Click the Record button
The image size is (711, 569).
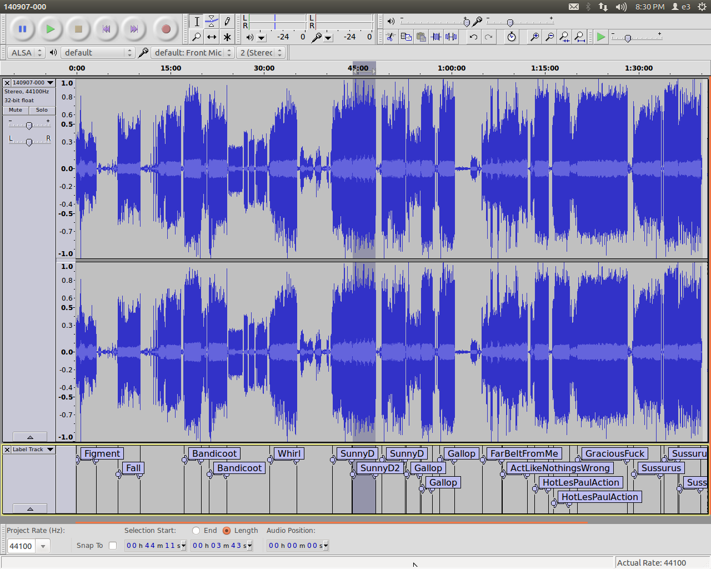[166, 29]
